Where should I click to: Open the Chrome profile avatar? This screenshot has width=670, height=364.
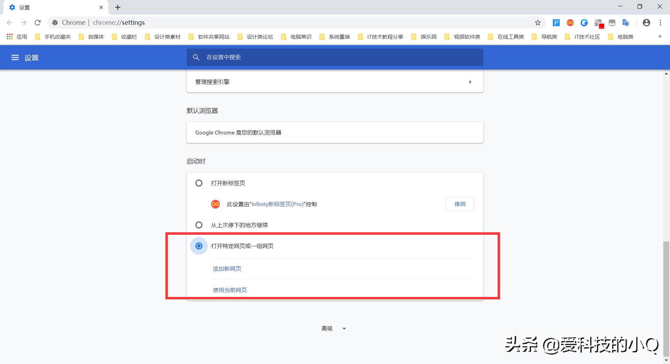[646, 22]
